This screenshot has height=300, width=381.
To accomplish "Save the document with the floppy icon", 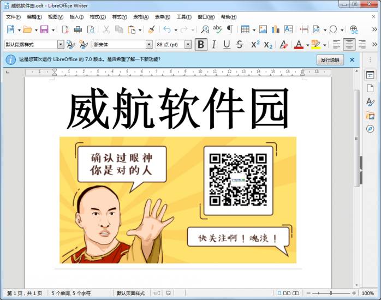I will pos(44,29).
